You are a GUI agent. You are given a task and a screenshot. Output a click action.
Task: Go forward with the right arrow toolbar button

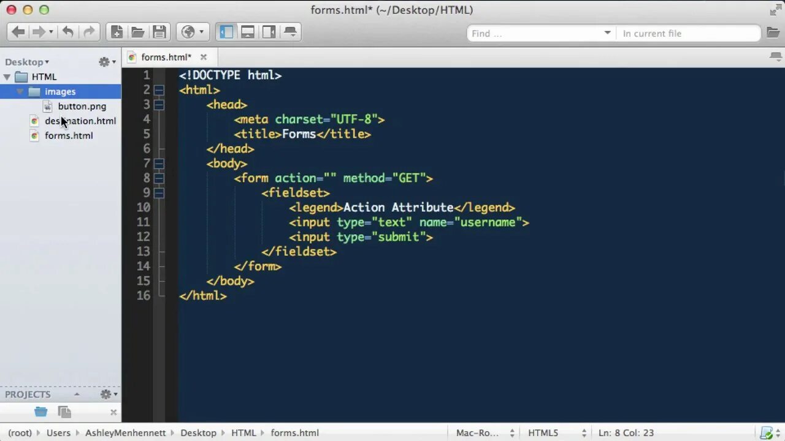point(38,32)
